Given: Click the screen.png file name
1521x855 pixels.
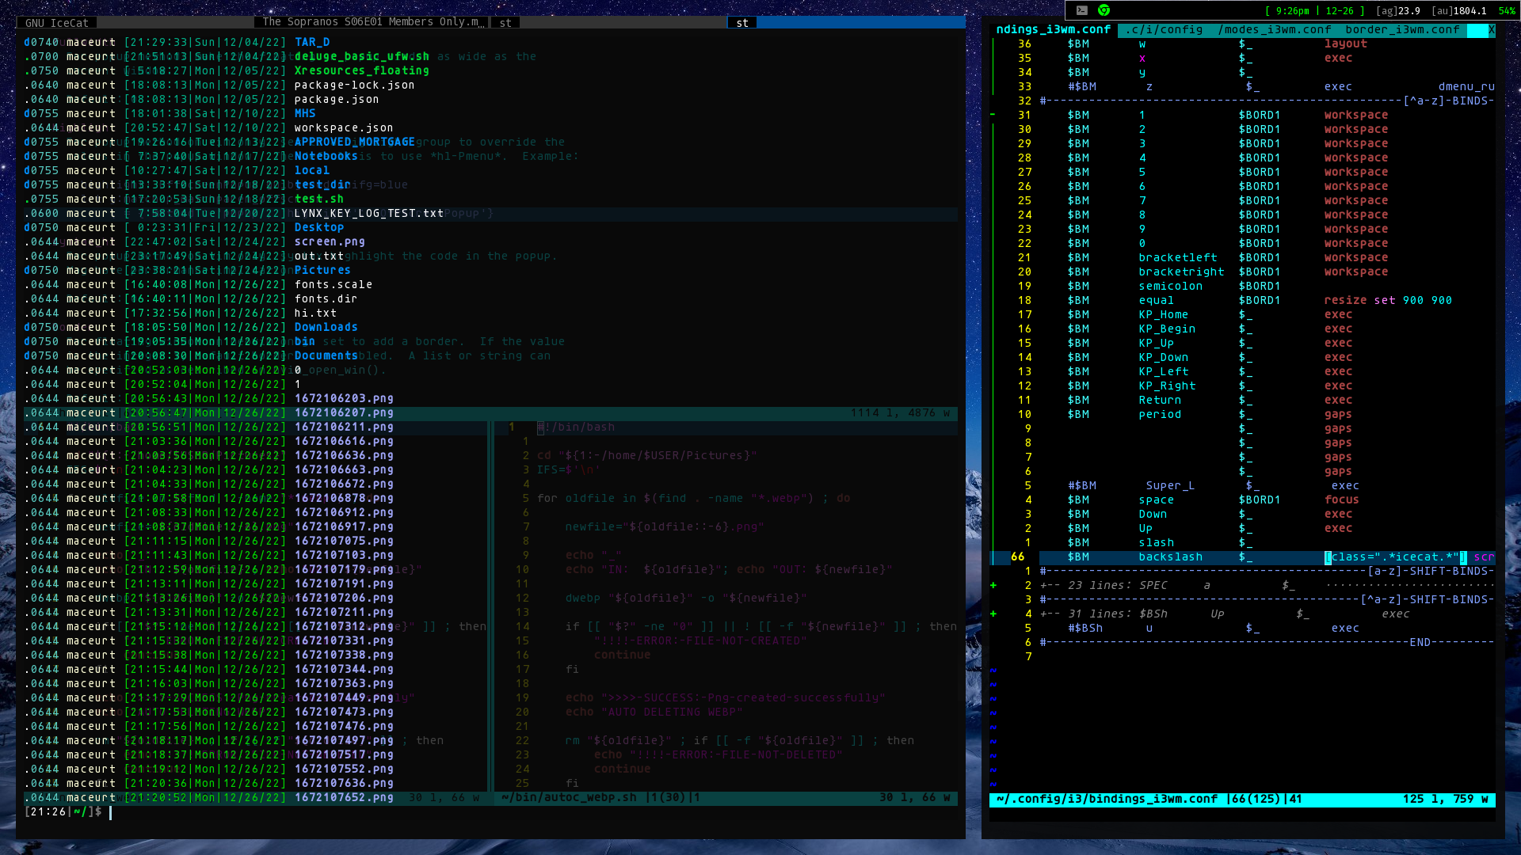Looking at the screenshot, I should pos(330,241).
